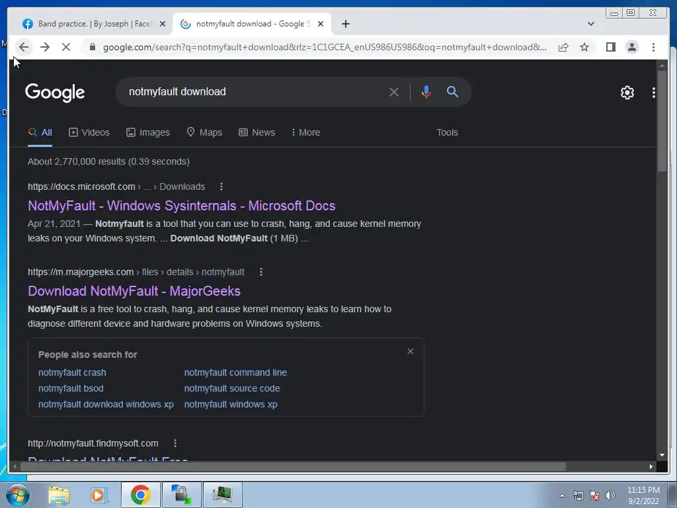Close the Facebook Band practice tab
The image size is (677, 508).
(163, 24)
